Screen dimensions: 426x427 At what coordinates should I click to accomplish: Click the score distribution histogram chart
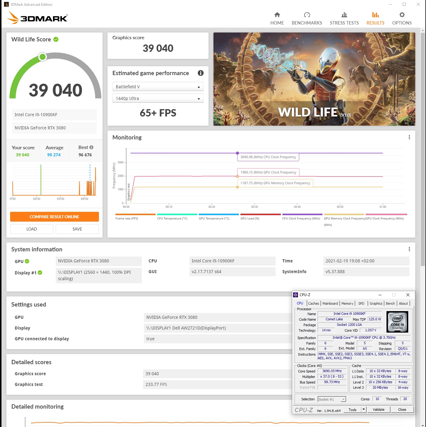point(54,182)
